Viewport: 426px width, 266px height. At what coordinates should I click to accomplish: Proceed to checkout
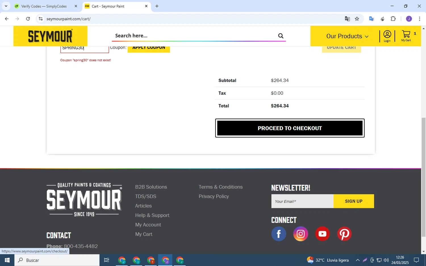click(290, 128)
